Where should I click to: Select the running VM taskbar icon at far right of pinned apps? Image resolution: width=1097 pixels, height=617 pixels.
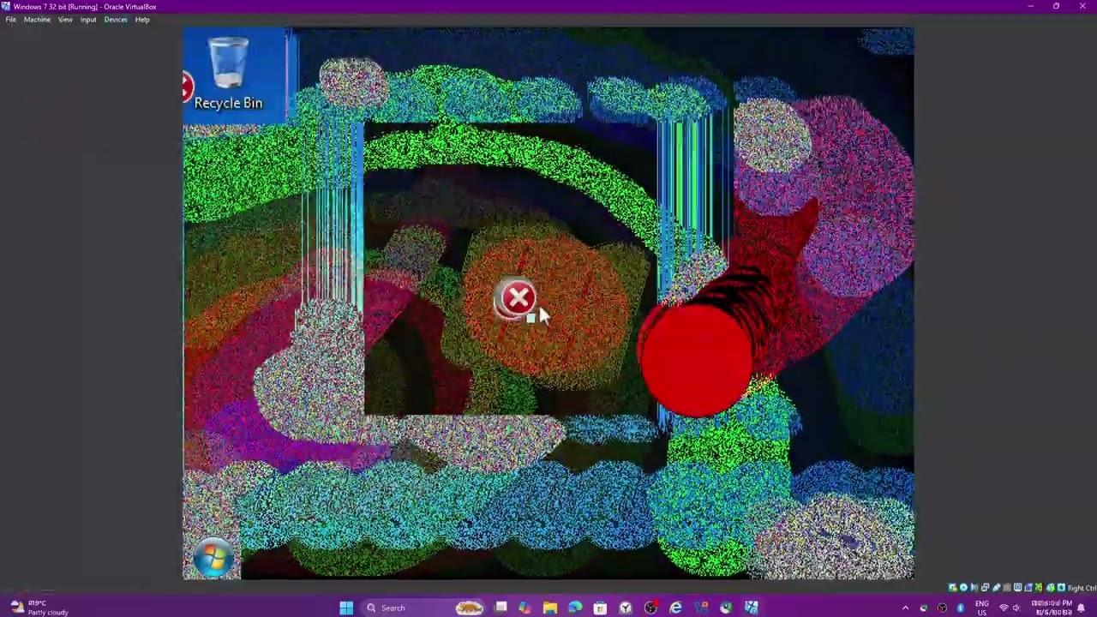click(752, 608)
